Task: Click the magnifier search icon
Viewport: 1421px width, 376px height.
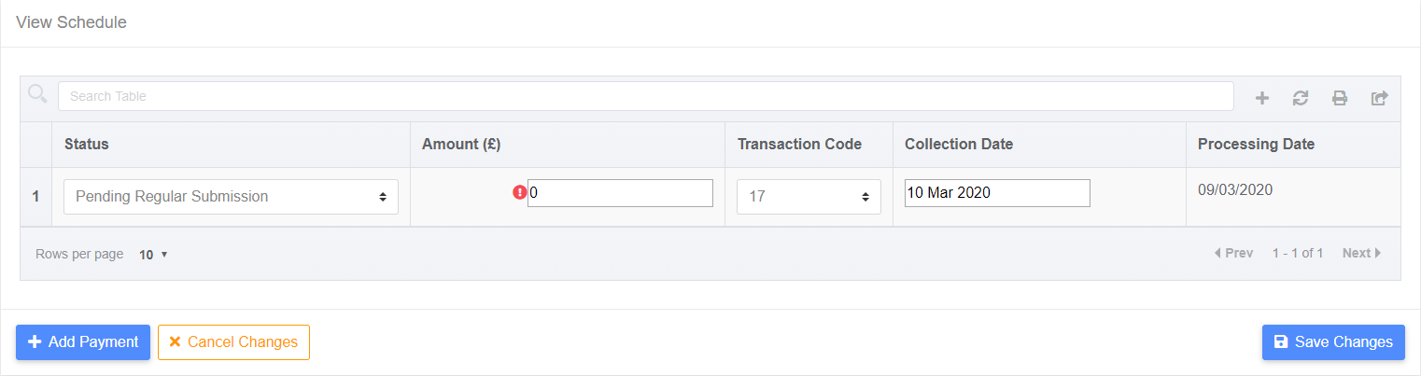Action: (38, 93)
